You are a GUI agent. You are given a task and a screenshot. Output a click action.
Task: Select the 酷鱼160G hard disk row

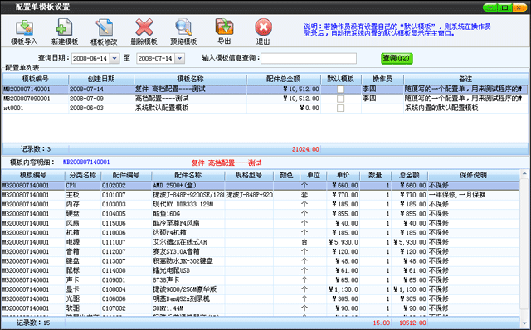[x=261, y=214]
